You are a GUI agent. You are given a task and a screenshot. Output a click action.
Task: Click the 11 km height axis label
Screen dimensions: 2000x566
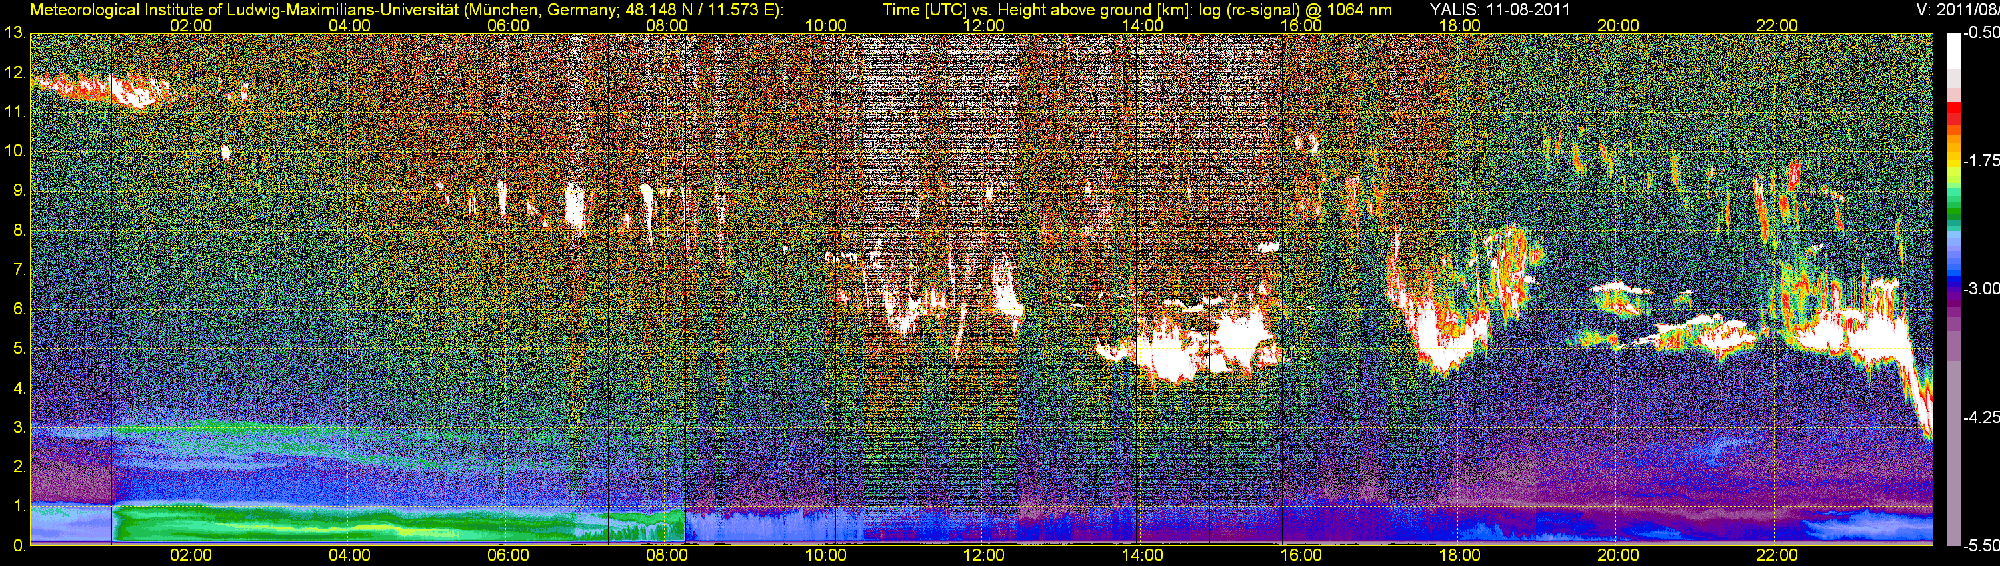coord(15,113)
